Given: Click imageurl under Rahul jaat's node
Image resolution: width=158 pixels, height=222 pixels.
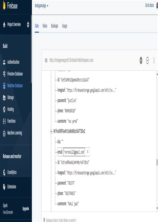Looking at the screenshot, I should pyautogui.click(x=87, y=173).
